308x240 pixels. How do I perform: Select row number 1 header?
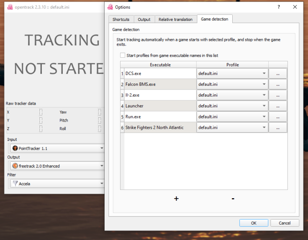pos(122,74)
